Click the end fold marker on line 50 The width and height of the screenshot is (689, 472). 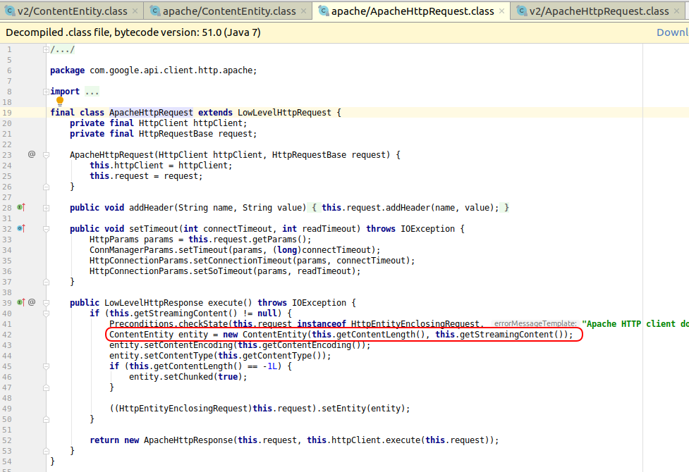click(x=46, y=420)
